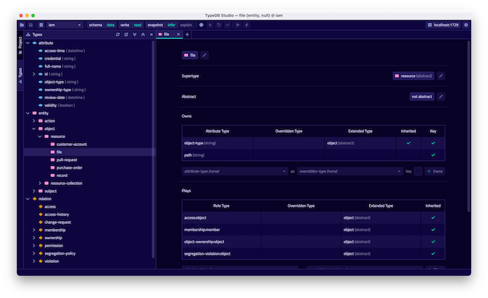Expand the segregation-policy relation node

(x=34, y=253)
